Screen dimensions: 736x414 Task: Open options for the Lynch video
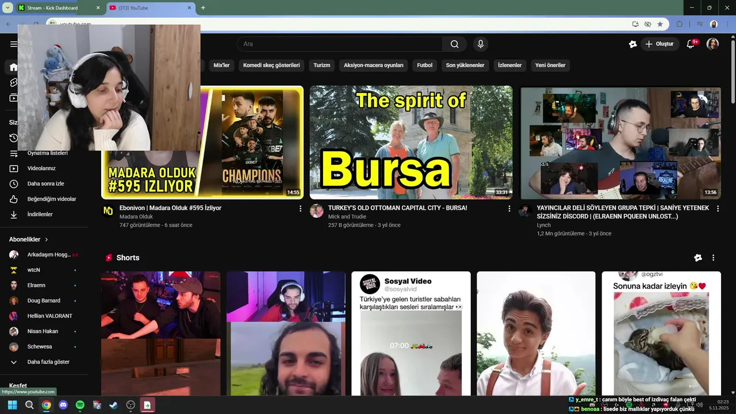pyautogui.click(x=718, y=209)
